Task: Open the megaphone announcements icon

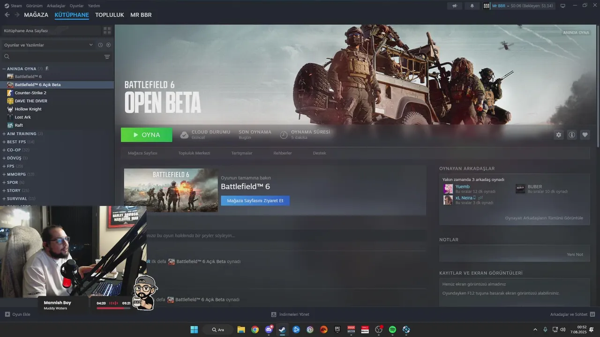Action: (x=454, y=6)
